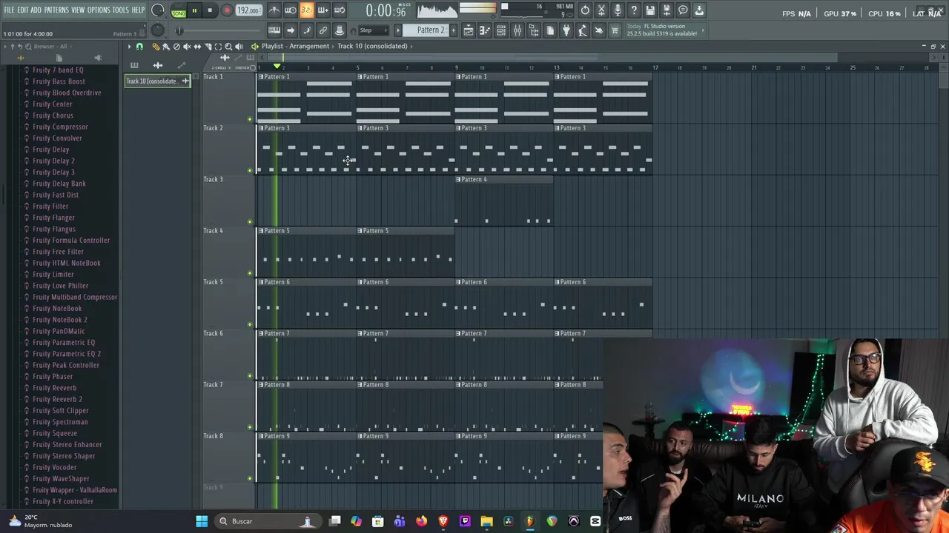The height and width of the screenshot is (533, 949).
Task: Click the export/render download icon
Action: pyautogui.click(x=699, y=10)
